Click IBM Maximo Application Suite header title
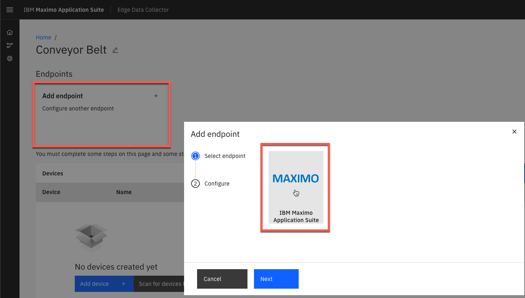 (64, 10)
